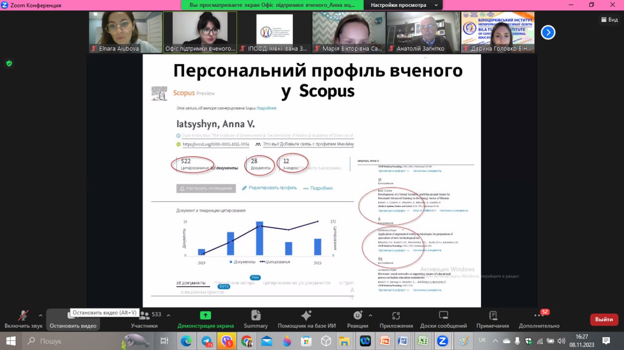Open the Summary tool

pos(255,319)
